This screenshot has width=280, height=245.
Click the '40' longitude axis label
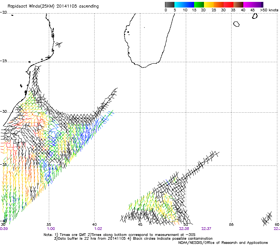coord(94,225)
